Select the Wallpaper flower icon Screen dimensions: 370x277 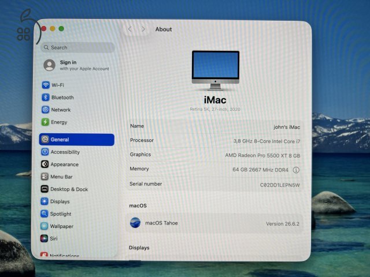tap(44, 226)
